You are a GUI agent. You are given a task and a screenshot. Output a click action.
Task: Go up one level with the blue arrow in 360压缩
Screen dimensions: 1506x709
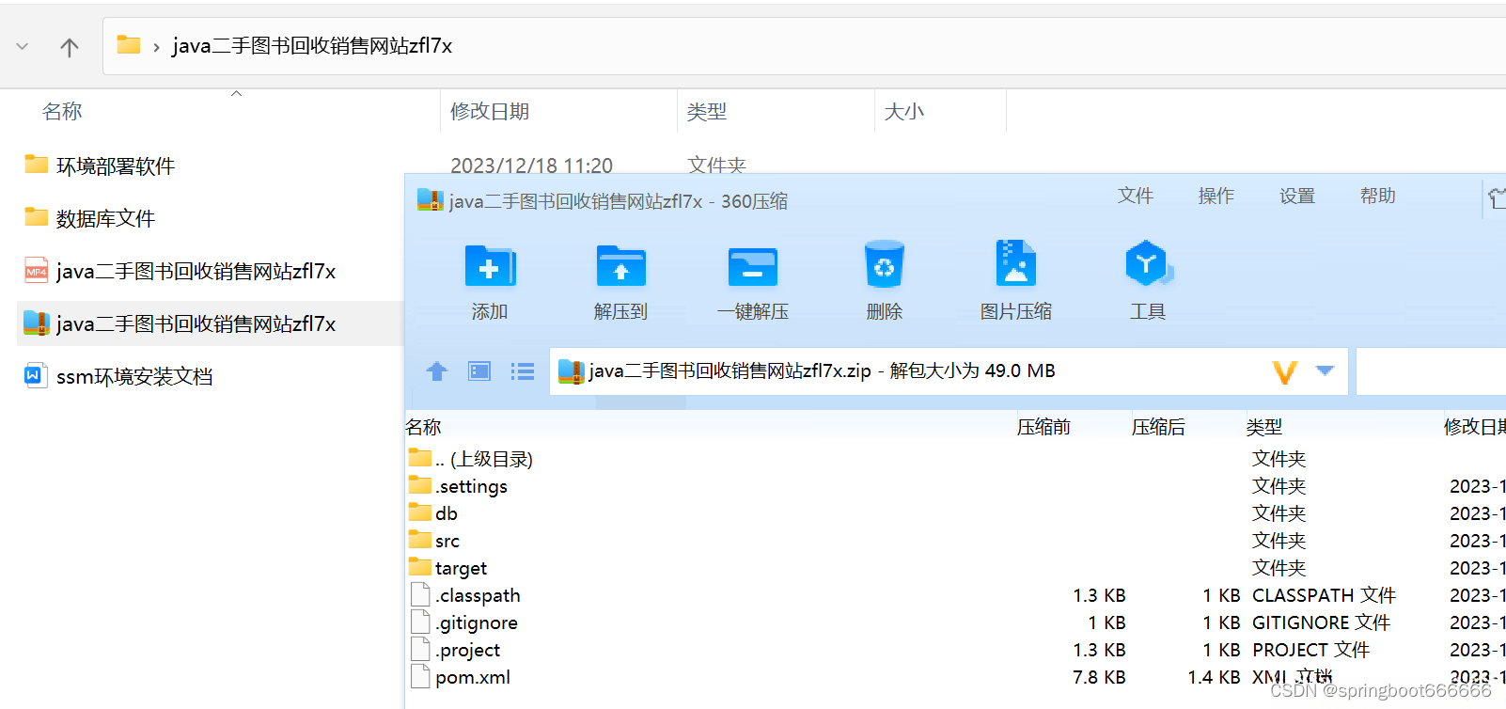tap(436, 371)
